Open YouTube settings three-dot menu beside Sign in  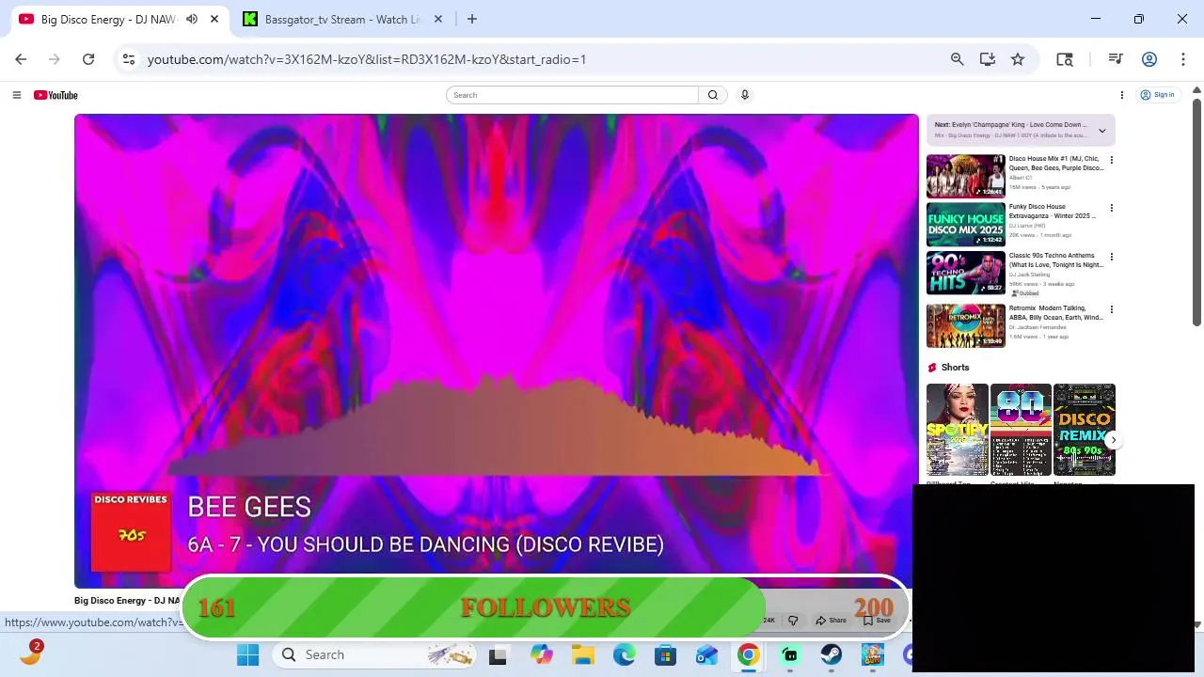point(1121,95)
